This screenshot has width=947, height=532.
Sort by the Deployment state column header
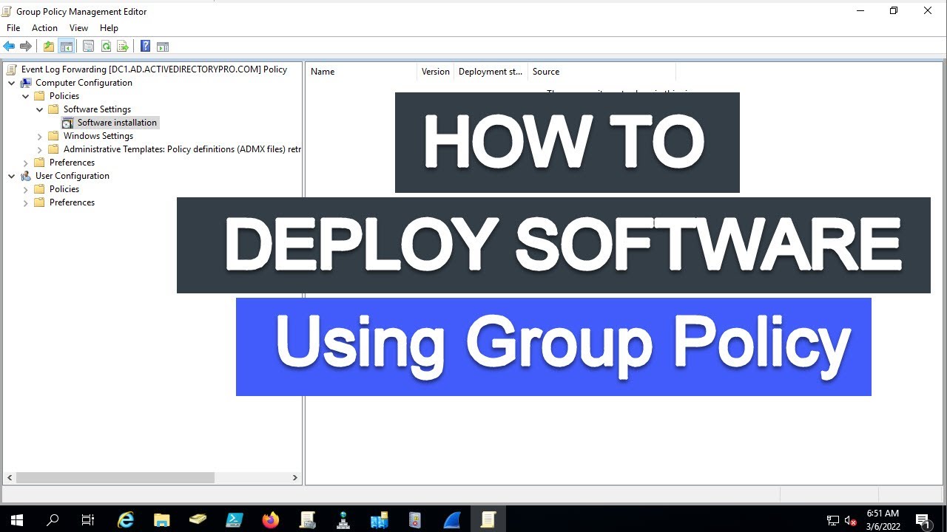(491, 72)
